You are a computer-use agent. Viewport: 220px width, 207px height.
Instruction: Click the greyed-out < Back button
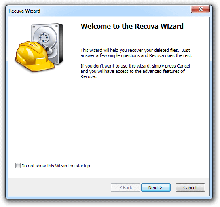[125, 187]
